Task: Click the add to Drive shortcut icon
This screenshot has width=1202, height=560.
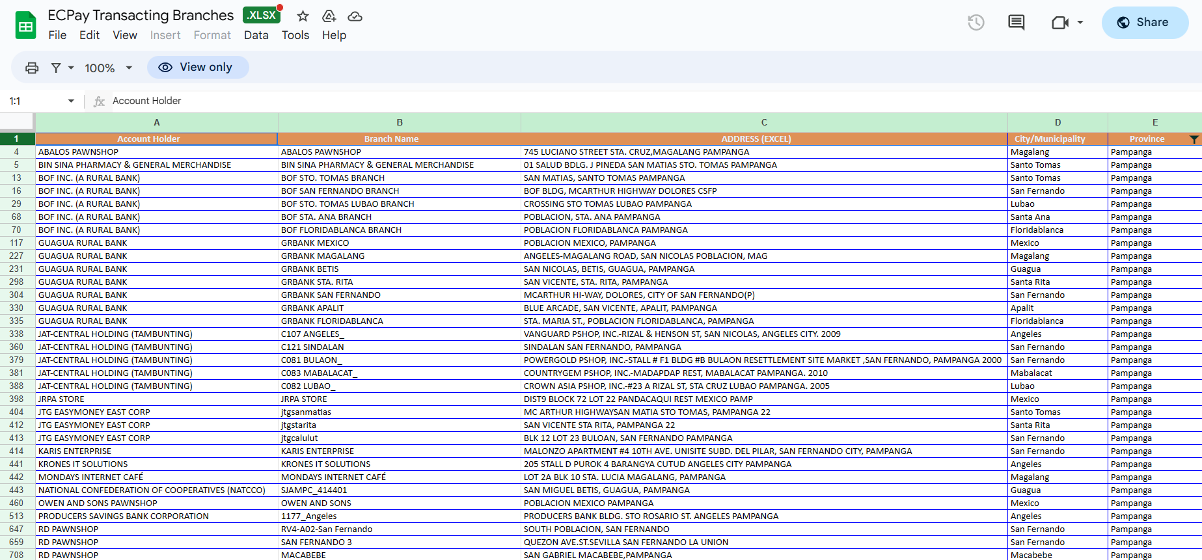Action: (329, 16)
